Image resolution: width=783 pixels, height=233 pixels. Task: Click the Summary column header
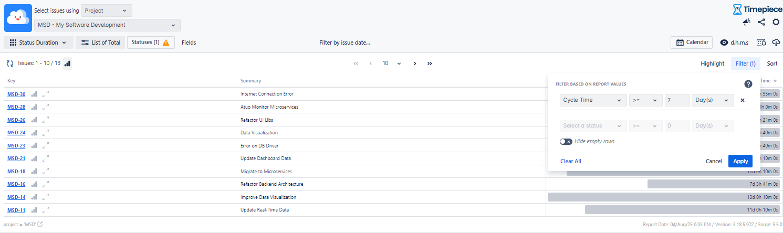point(250,81)
